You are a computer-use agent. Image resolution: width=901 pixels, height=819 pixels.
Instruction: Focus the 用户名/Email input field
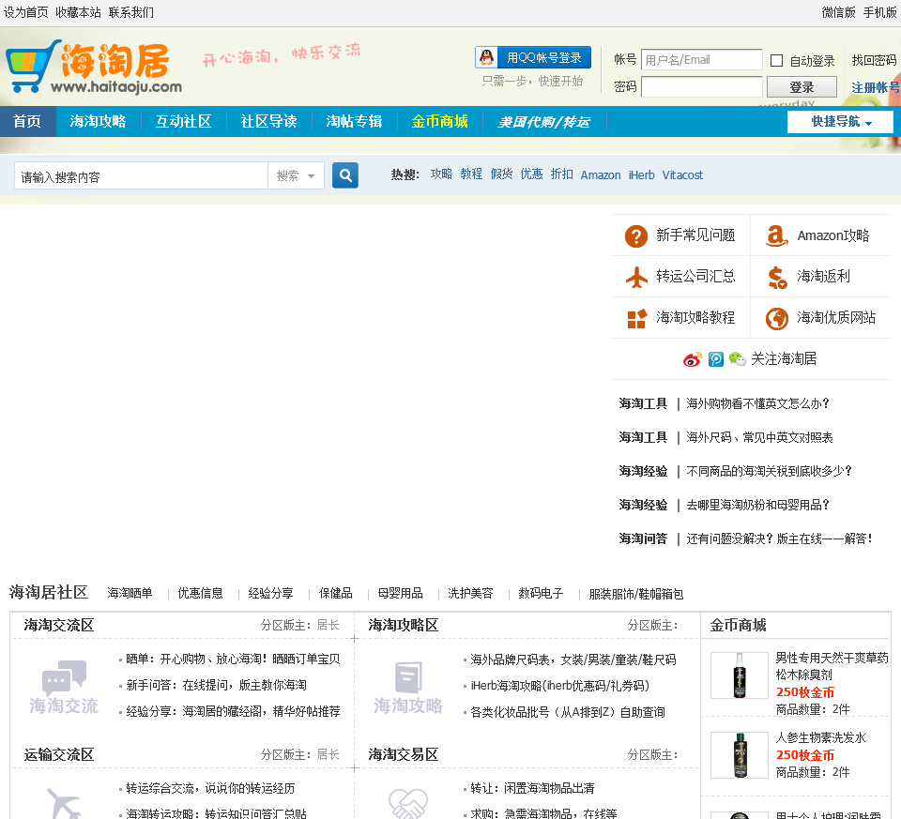point(702,60)
